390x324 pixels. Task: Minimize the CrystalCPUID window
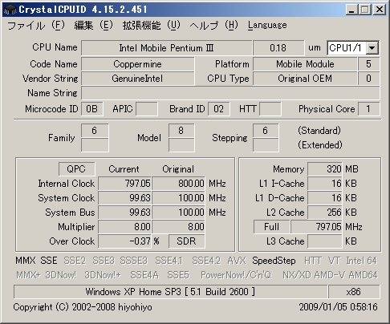351,10
